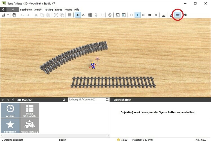Click the FPS: 60,0 status text
Image resolution: width=211 pixels, height=142 pixels.
click(x=201, y=140)
